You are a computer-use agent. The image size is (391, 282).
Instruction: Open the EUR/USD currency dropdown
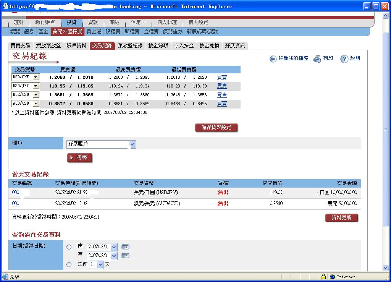(x=36, y=95)
